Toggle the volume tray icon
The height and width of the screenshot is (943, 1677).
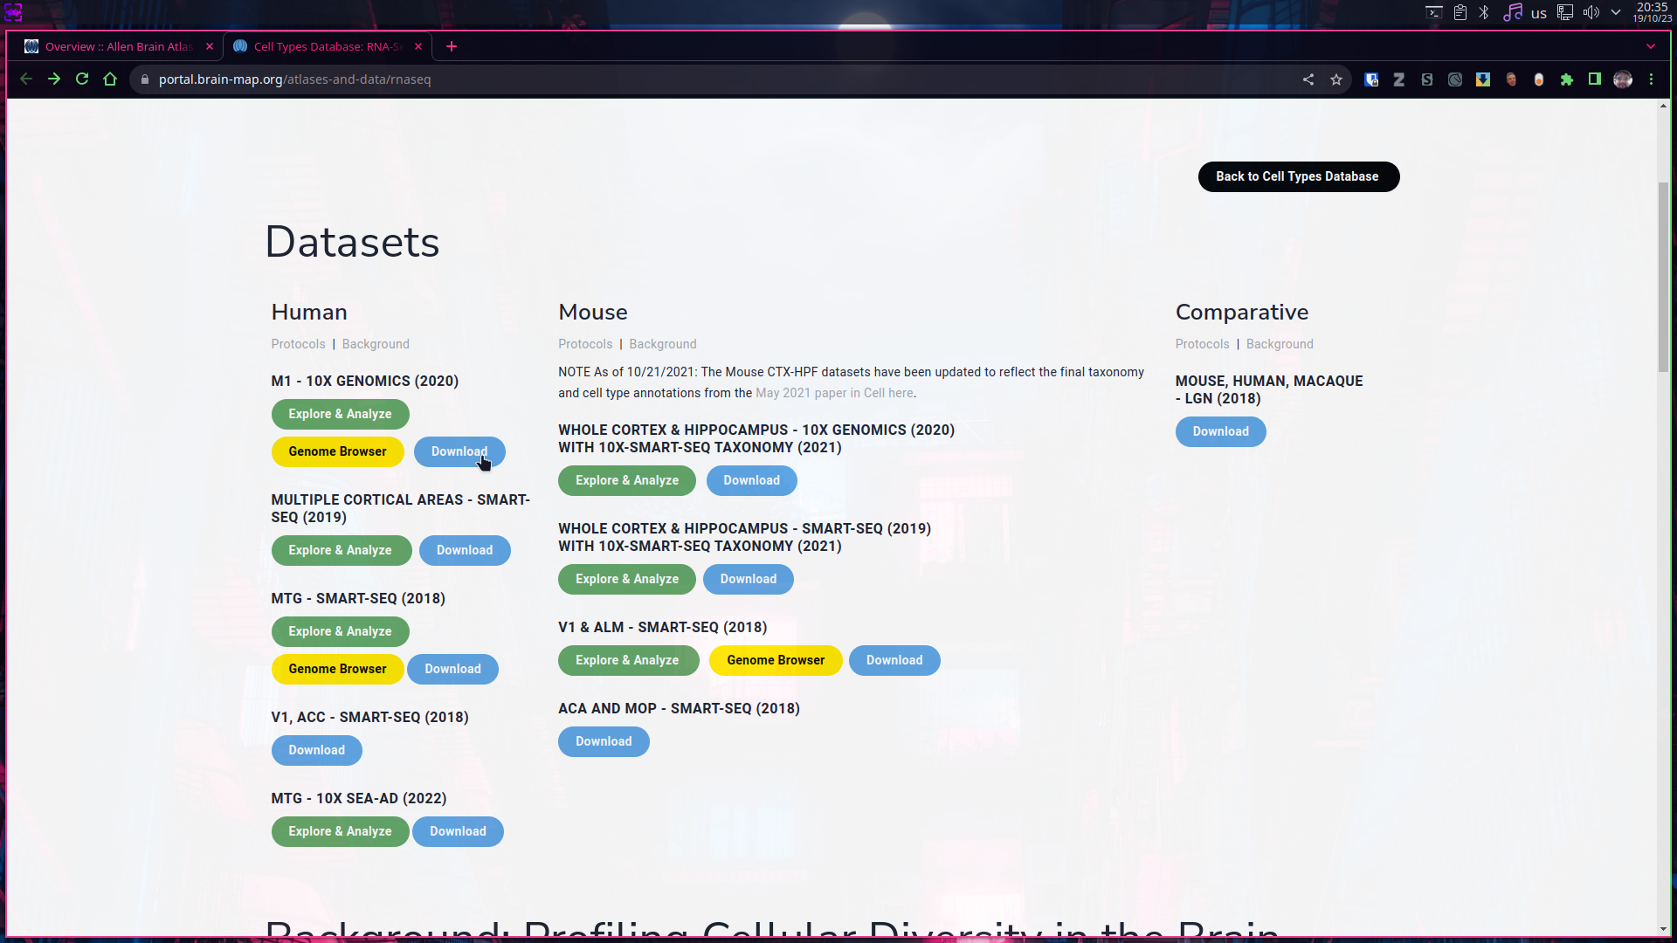point(1591,12)
